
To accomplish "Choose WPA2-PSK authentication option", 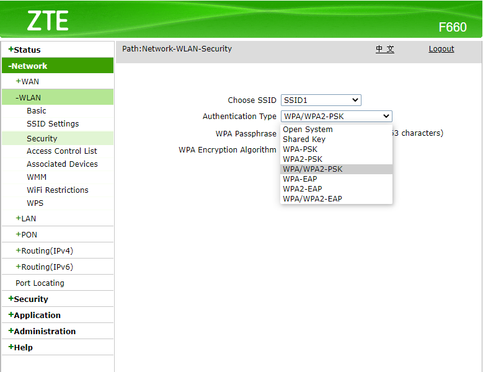I will (337, 159).
